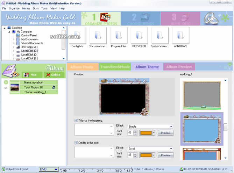Click the disc icon beside Output Disc Format
Viewport: 234px width, 173px height.
[3, 169]
